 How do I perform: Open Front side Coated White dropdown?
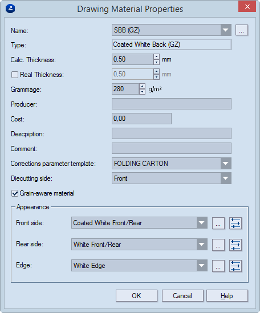(202, 223)
